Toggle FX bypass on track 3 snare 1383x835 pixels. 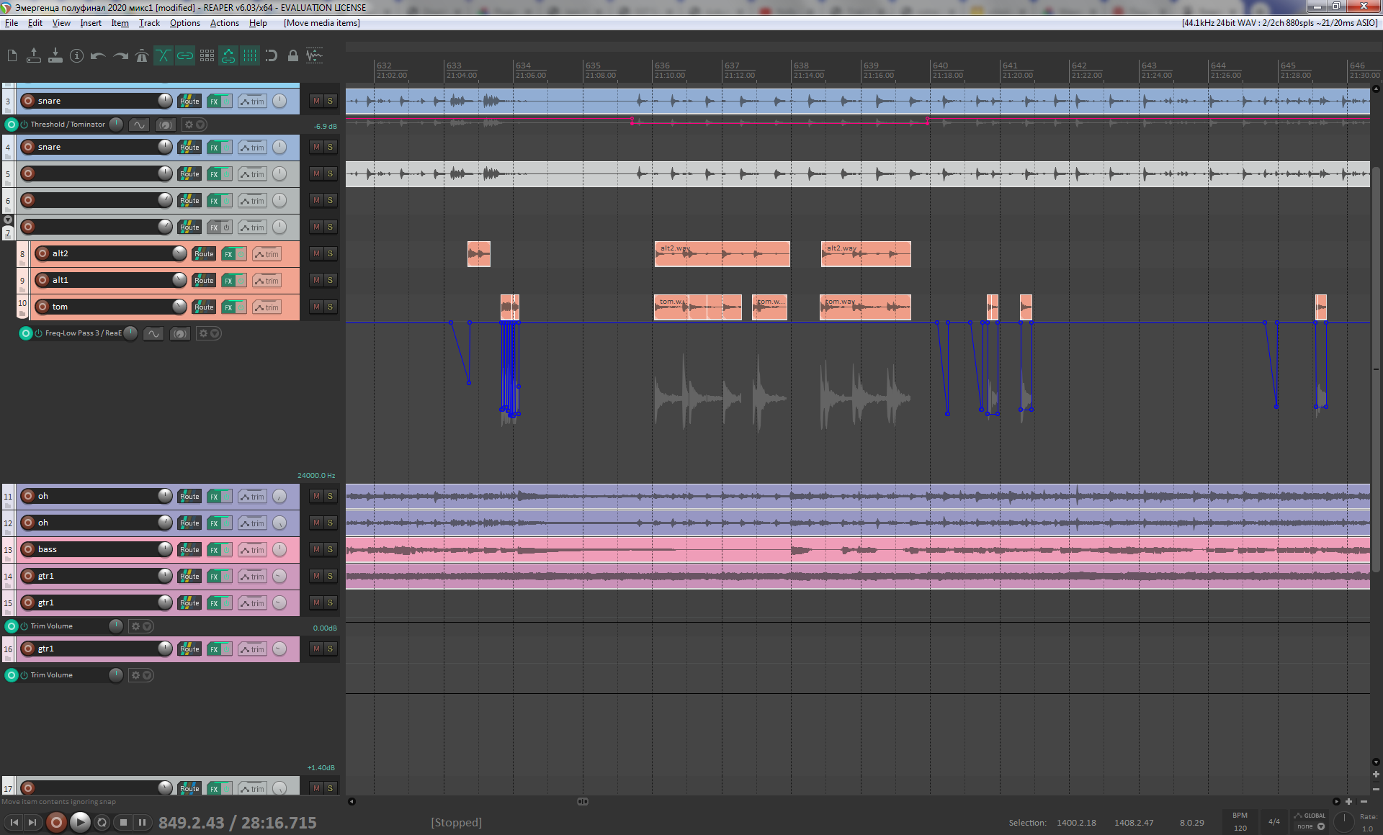(x=226, y=101)
